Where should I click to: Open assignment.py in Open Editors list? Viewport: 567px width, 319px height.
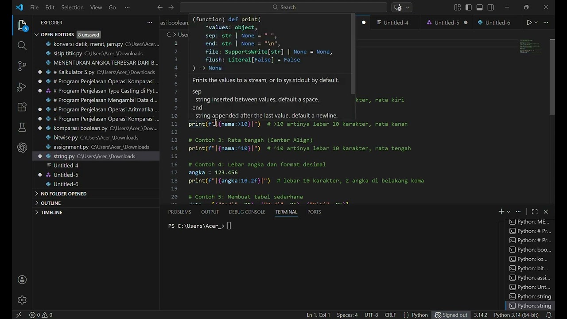96,147
